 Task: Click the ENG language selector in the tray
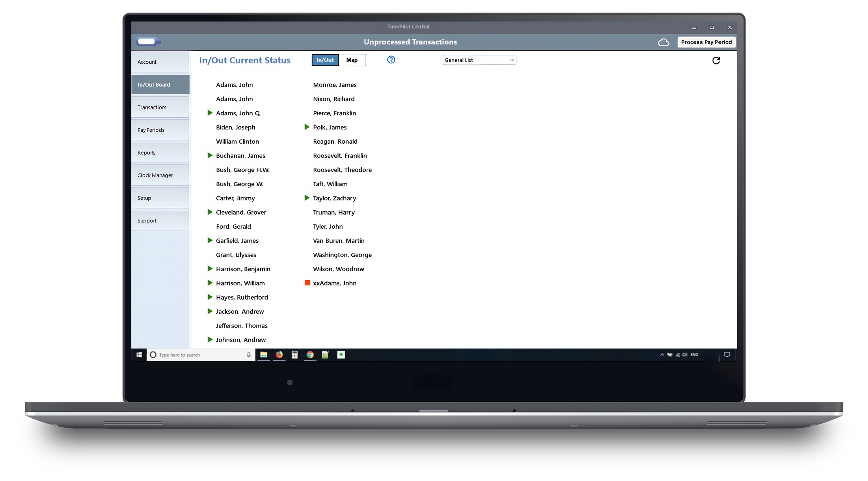[694, 355]
